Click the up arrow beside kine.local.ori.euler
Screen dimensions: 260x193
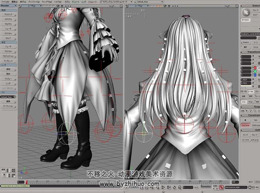tap(250, 187)
